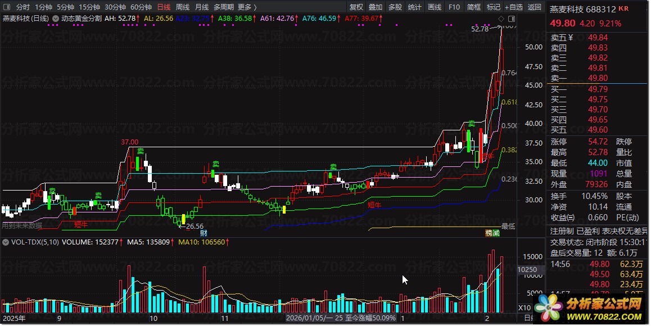Click the 37.00 high price label
Screen dimensions: 651x326
click(x=130, y=142)
